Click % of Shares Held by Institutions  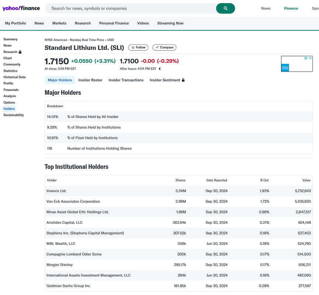click(94, 127)
